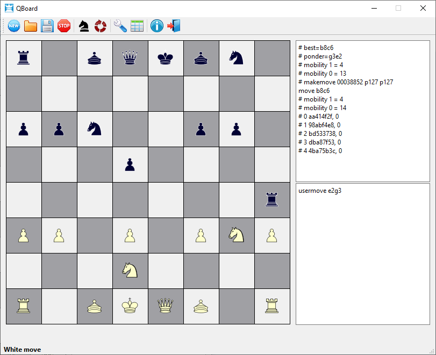
Task: Close the QBoard window
Action: [423, 9]
